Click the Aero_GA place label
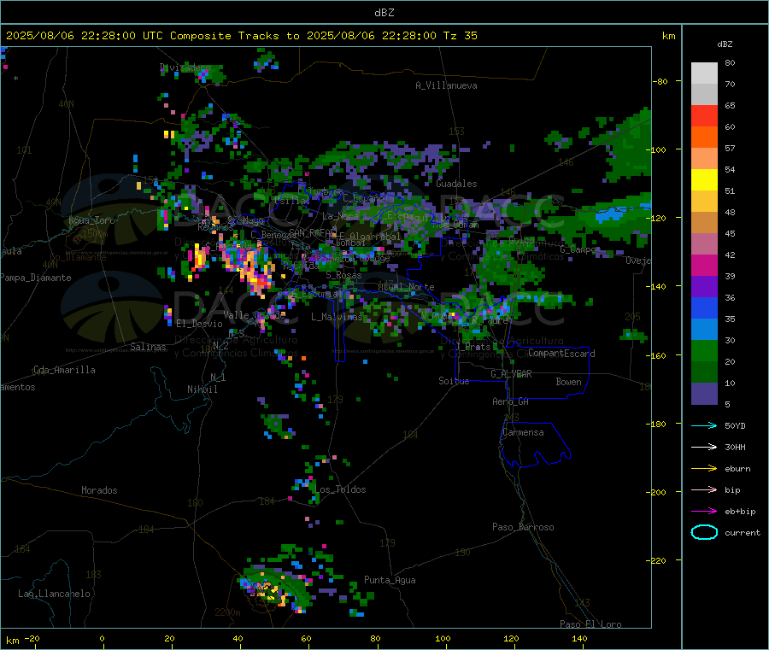This screenshot has width=769, height=650. (511, 401)
